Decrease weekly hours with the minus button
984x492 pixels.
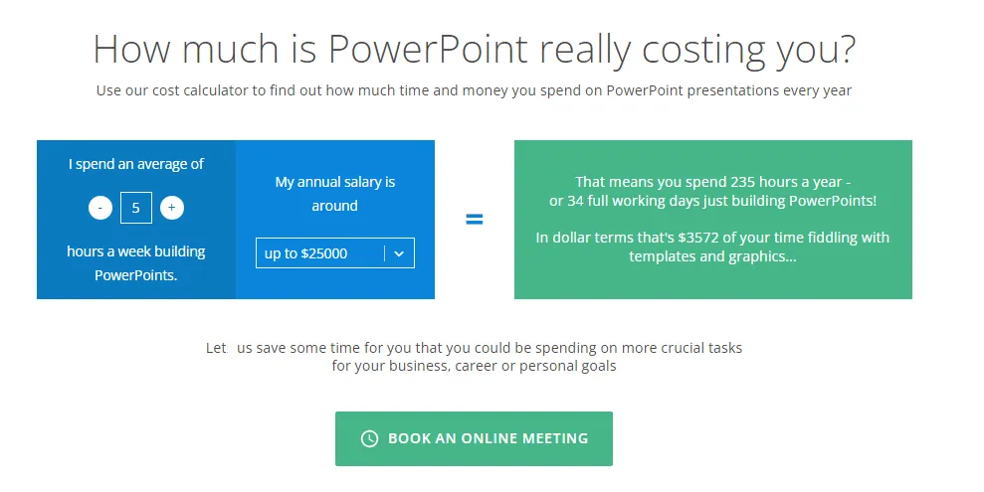coord(100,208)
